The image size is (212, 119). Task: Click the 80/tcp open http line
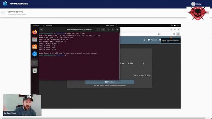[x=47, y=49]
